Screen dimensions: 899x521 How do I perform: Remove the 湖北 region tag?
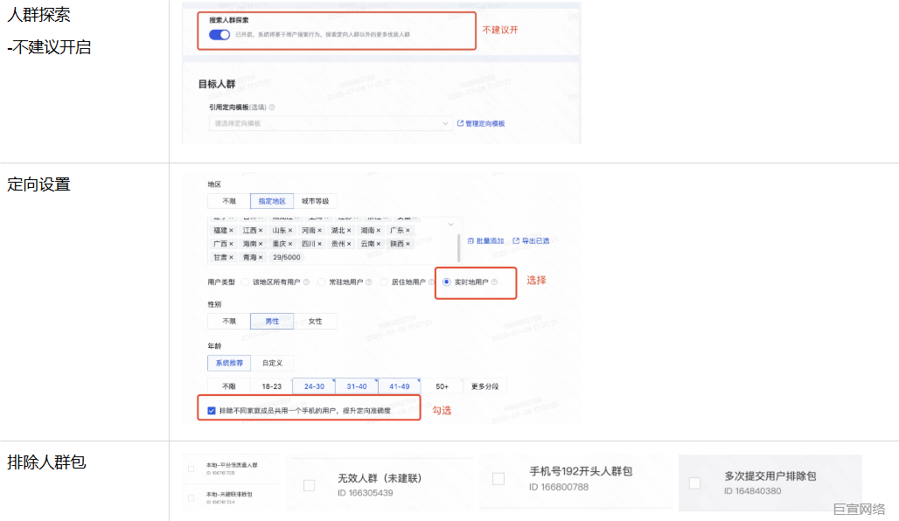[349, 231]
